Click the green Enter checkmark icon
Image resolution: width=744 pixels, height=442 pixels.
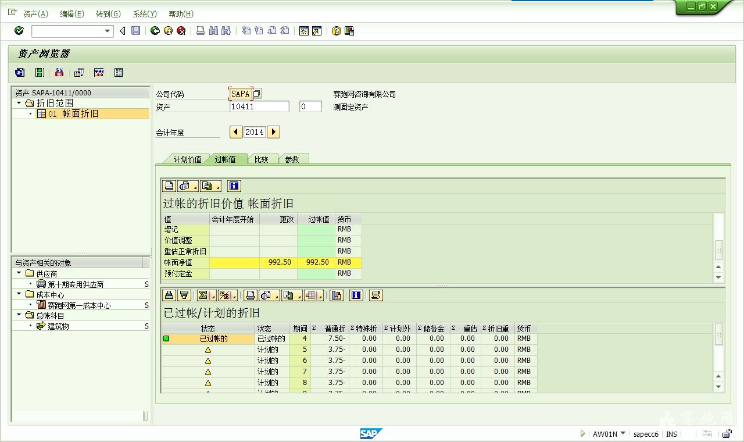(x=19, y=31)
